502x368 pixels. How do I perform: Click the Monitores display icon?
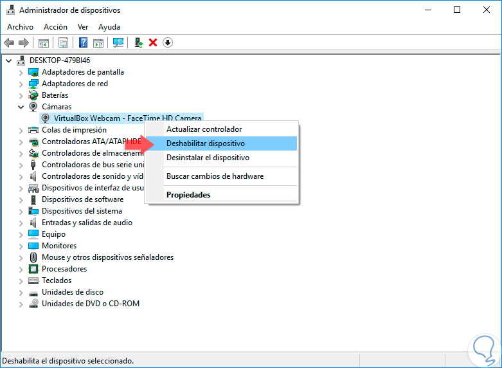pos(33,246)
